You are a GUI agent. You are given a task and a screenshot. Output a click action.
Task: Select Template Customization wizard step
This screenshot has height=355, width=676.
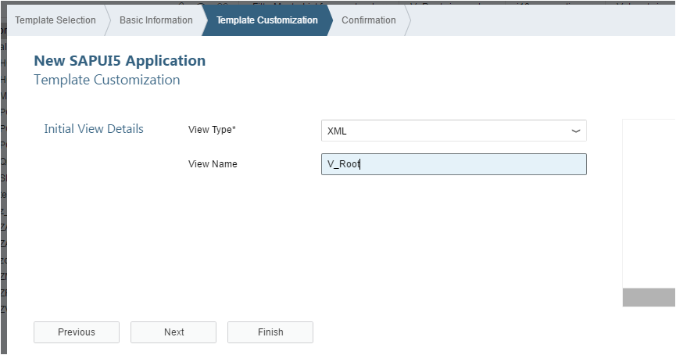tap(266, 20)
